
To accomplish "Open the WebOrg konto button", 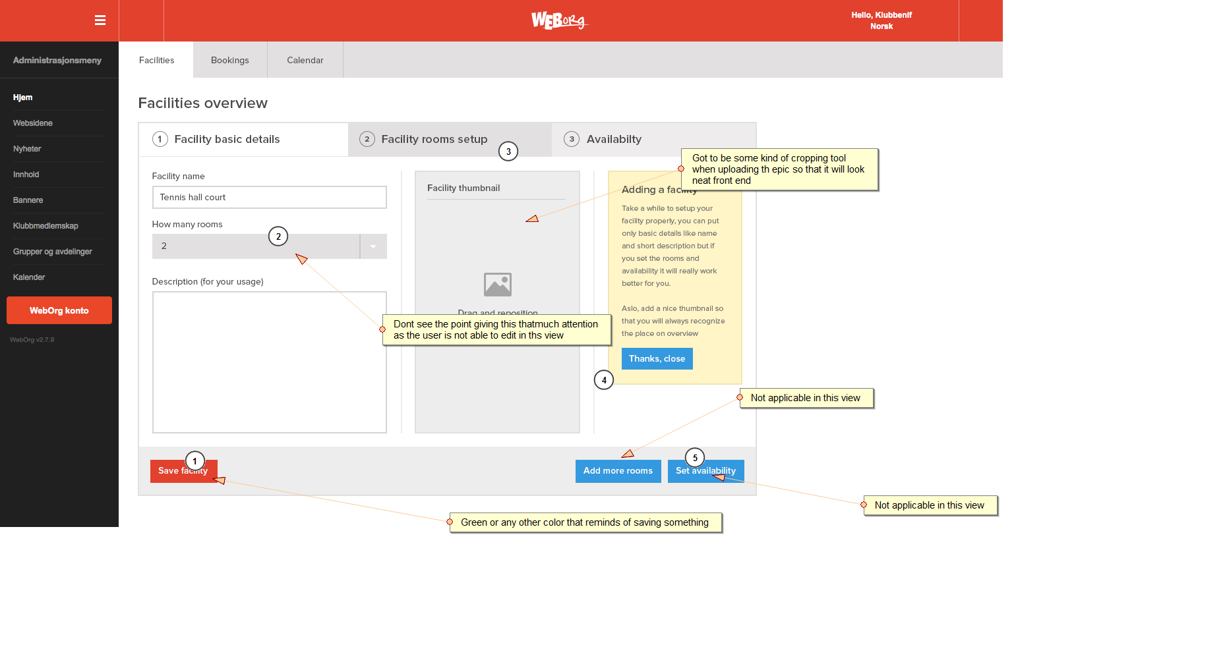I will (59, 310).
